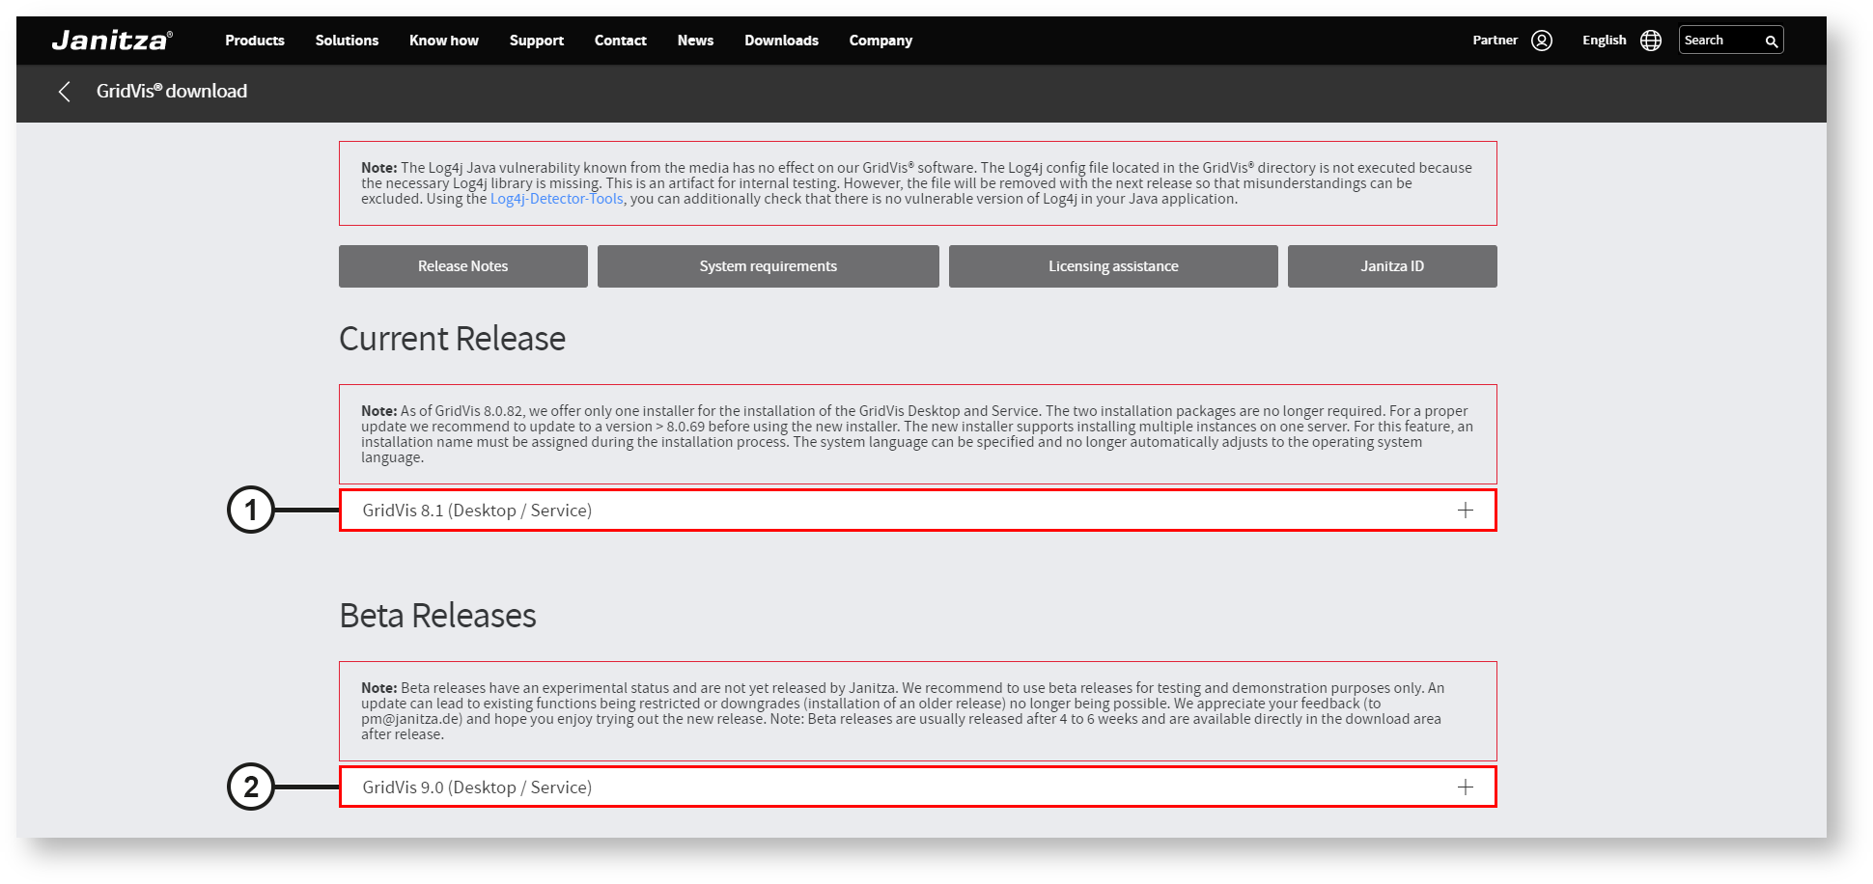Click the back arrow beside GridVis download
Viewport: 1873px width, 884px height.
[65, 92]
